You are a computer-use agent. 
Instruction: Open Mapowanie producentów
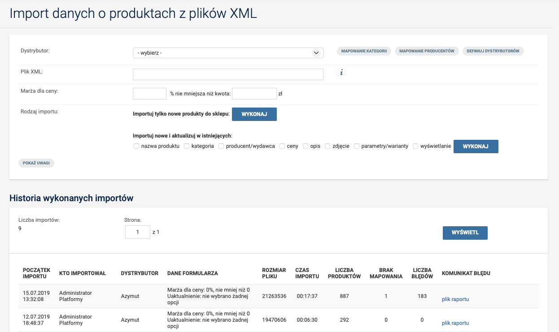(427, 51)
